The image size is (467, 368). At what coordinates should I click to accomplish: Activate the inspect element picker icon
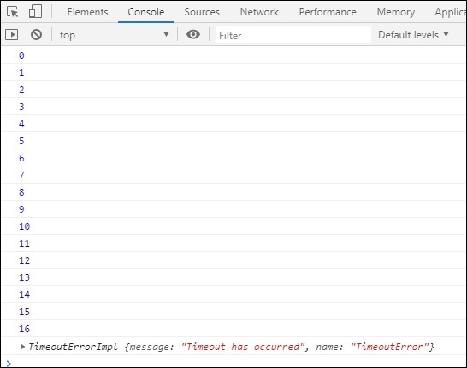[x=13, y=12]
